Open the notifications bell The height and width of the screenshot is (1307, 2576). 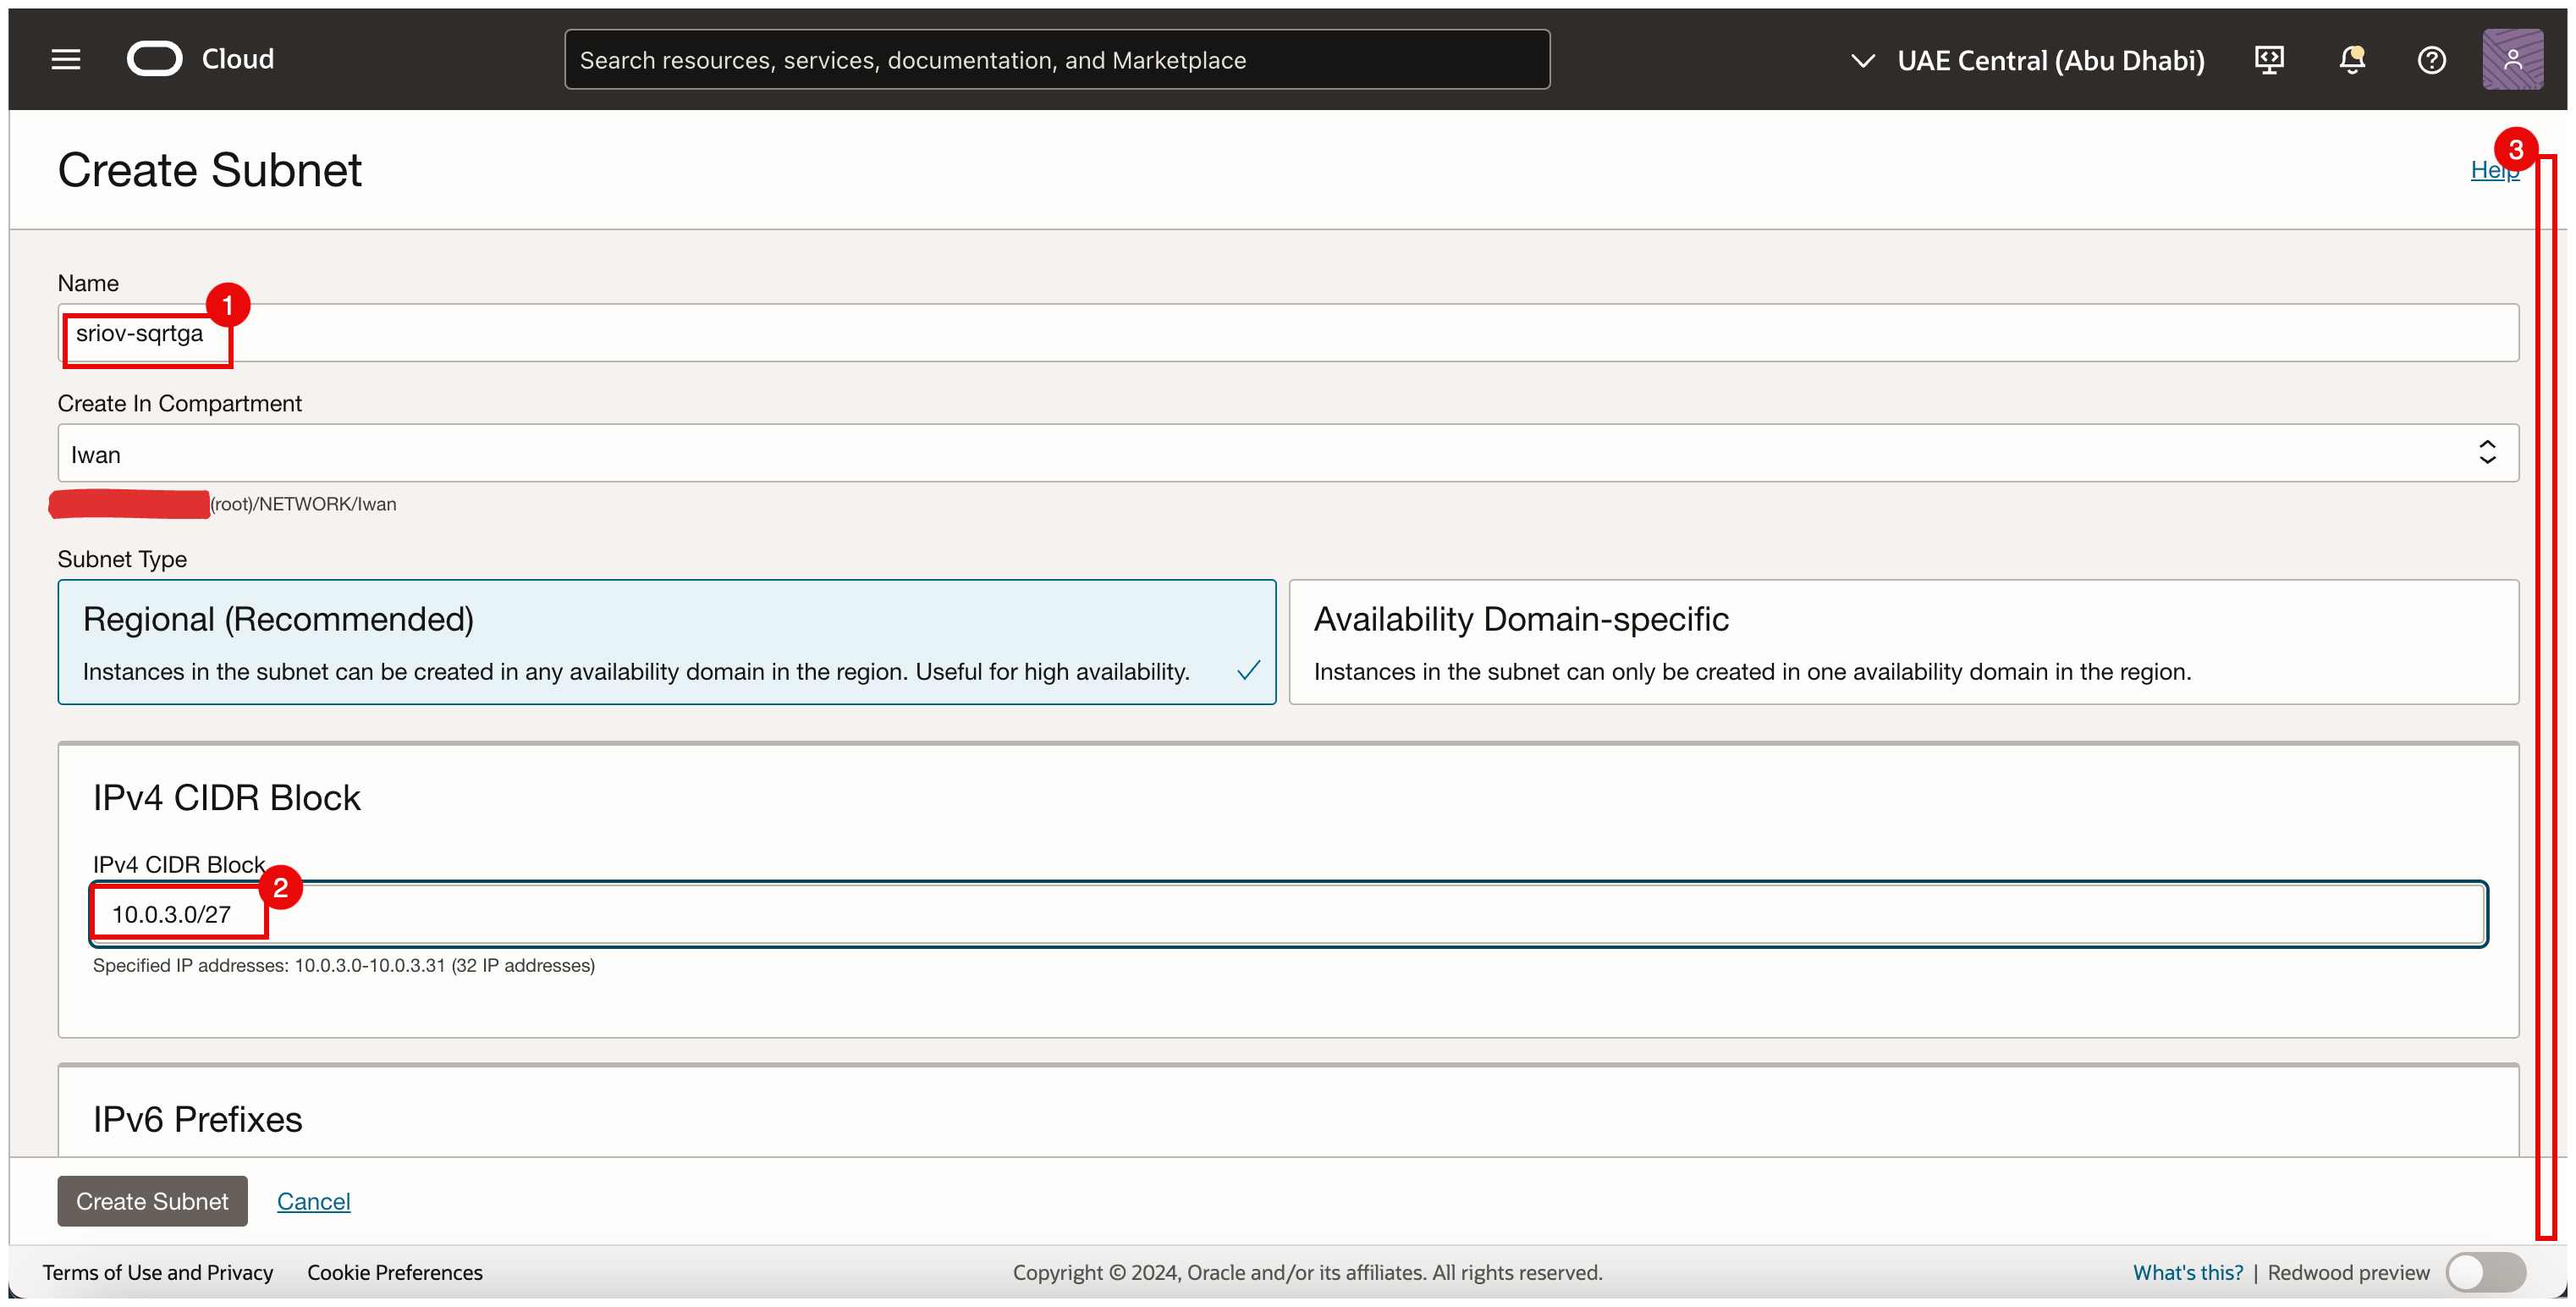[x=2351, y=60]
